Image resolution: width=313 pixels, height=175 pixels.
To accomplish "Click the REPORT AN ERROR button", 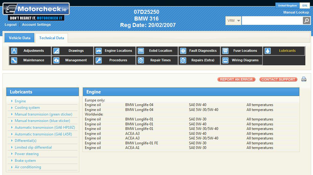I will point(236,79).
